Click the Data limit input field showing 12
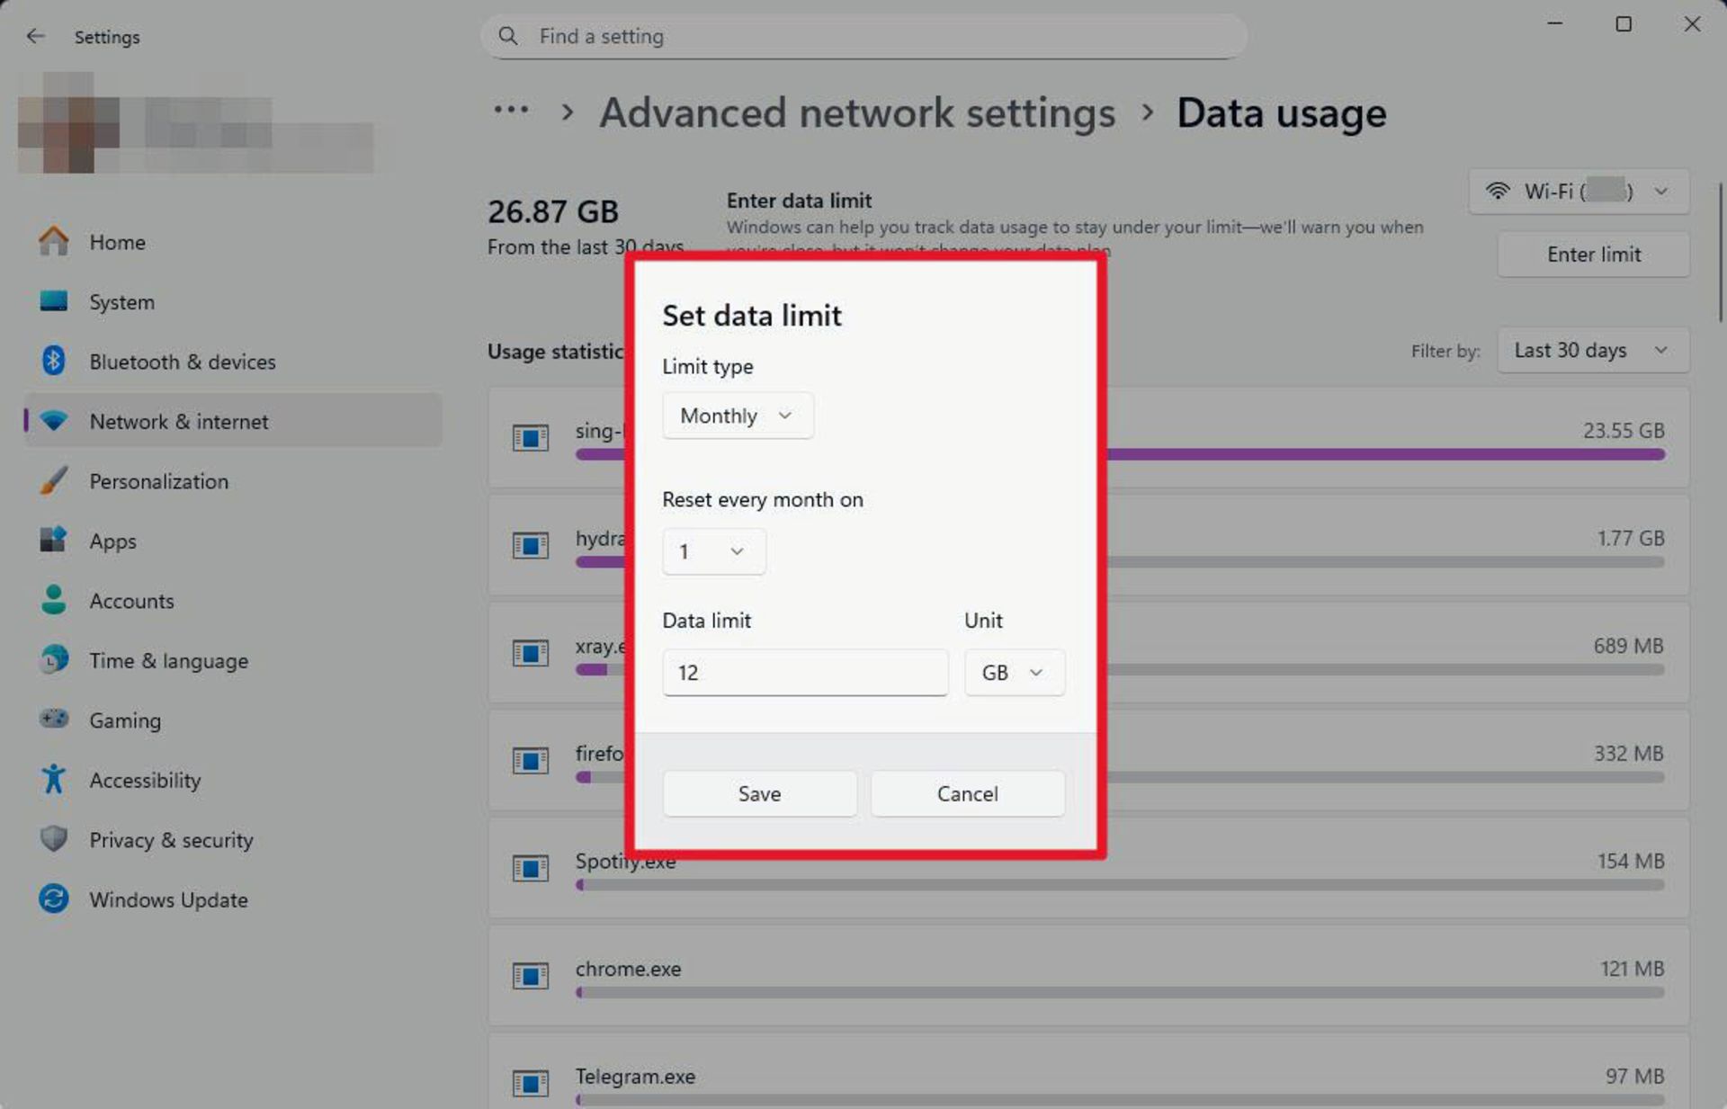This screenshot has height=1109, width=1727. tap(803, 672)
